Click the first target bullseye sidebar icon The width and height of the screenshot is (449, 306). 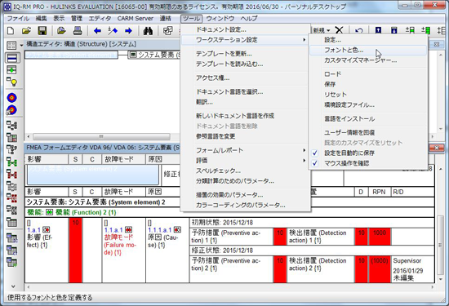[11, 98]
